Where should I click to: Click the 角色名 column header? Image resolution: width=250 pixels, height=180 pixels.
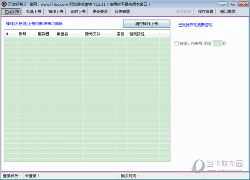69,34
